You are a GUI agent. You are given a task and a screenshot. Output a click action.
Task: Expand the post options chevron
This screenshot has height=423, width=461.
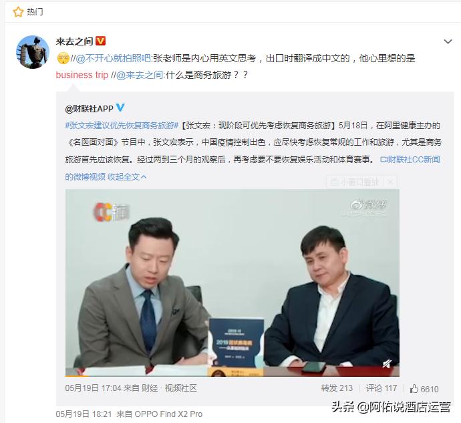click(x=448, y=42)
